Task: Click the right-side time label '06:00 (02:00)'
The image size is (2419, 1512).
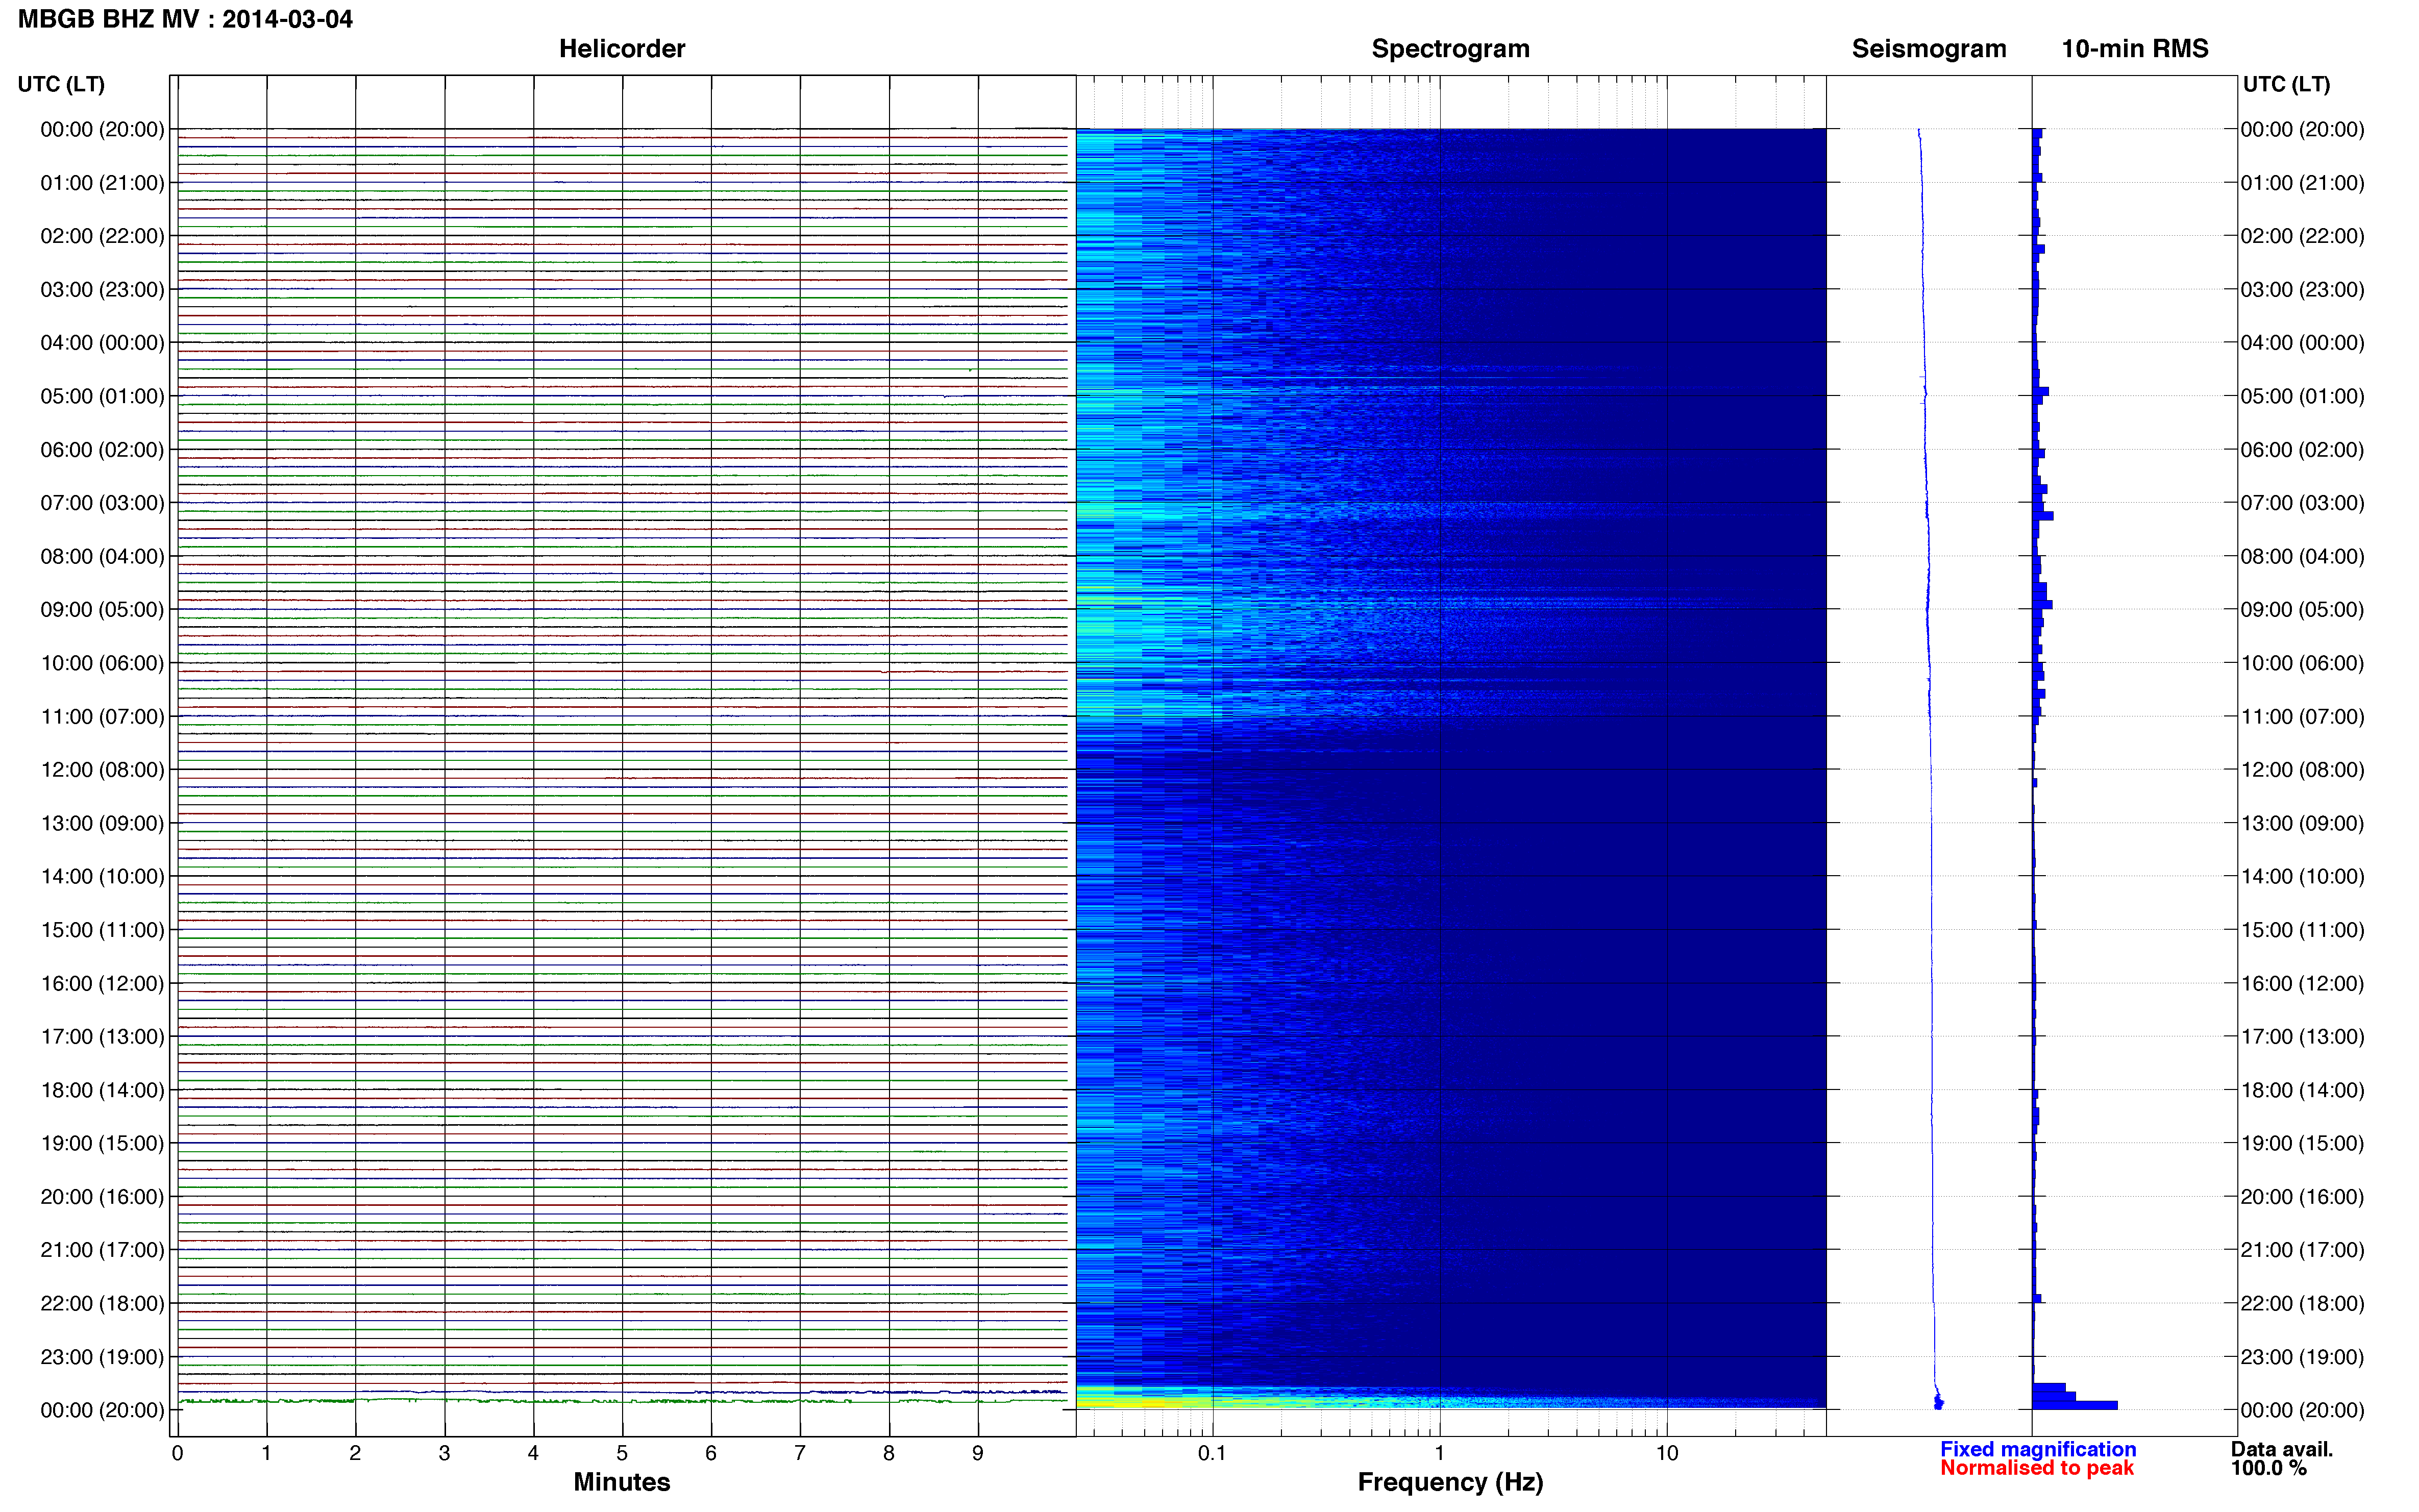Action: click(x=2302, y=450)
